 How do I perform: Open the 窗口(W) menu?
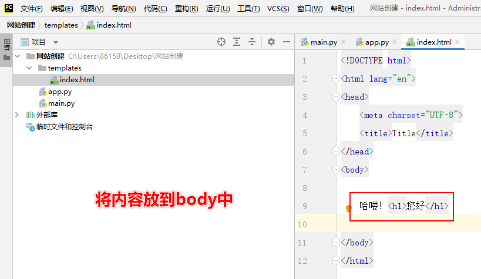point(310,9)
